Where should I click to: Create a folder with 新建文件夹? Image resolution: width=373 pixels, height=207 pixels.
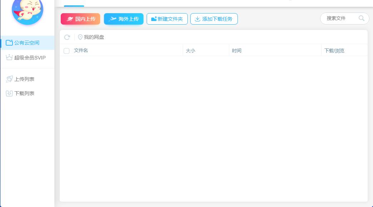167,19
